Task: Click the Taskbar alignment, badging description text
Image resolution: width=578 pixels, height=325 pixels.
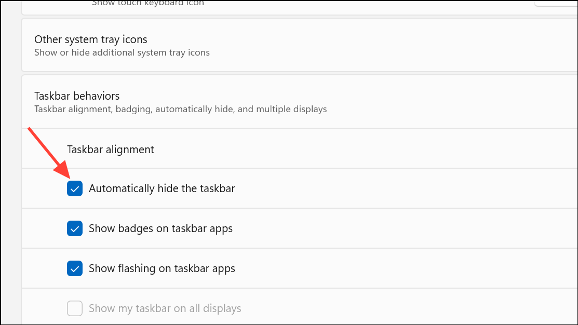Action: click(181, 110)
